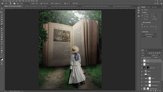Viewport: 163px width, 92px height.
Task: Click the layer opacity slider handle
Action: point(156,57)
